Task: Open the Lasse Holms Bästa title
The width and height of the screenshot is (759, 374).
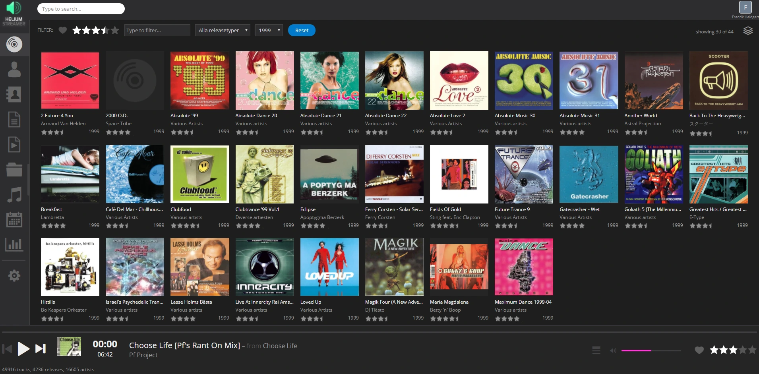Action: click(191, 302)
